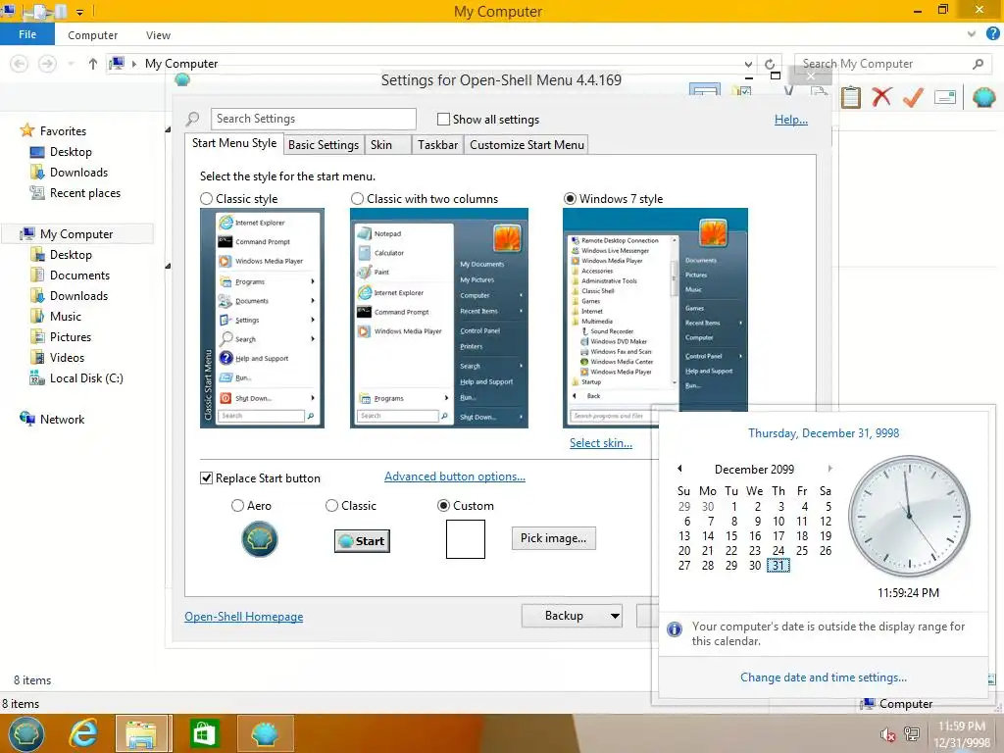Click the Aero shell start button image

(259, 539)
